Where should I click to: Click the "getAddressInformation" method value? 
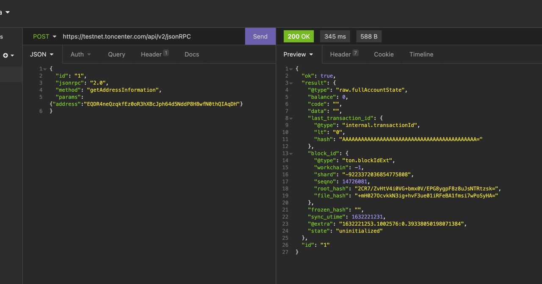[x=123, y=90]
